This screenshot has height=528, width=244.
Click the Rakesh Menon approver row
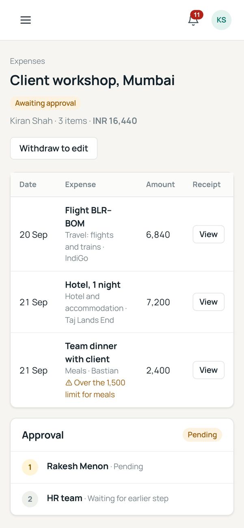(122, 467)
